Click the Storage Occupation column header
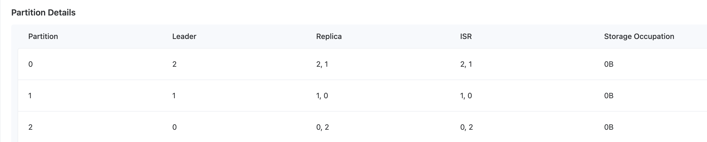 (x=639, y=37)
